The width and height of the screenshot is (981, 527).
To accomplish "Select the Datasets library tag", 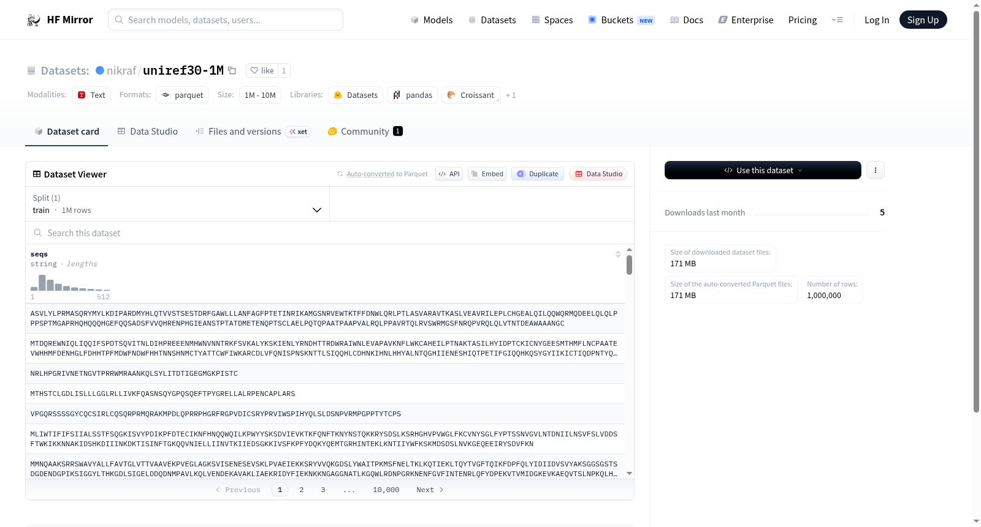I will click(x=356, y=95).
